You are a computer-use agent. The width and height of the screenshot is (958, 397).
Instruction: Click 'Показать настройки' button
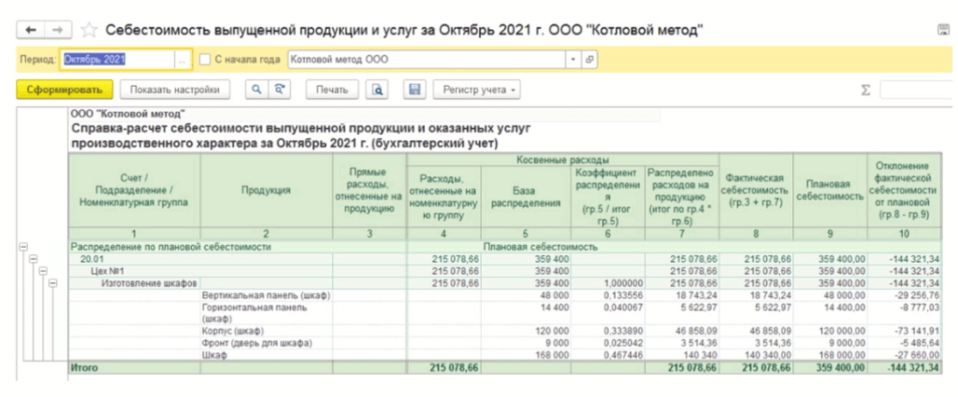pyautogui.click(x=175, y=90)
